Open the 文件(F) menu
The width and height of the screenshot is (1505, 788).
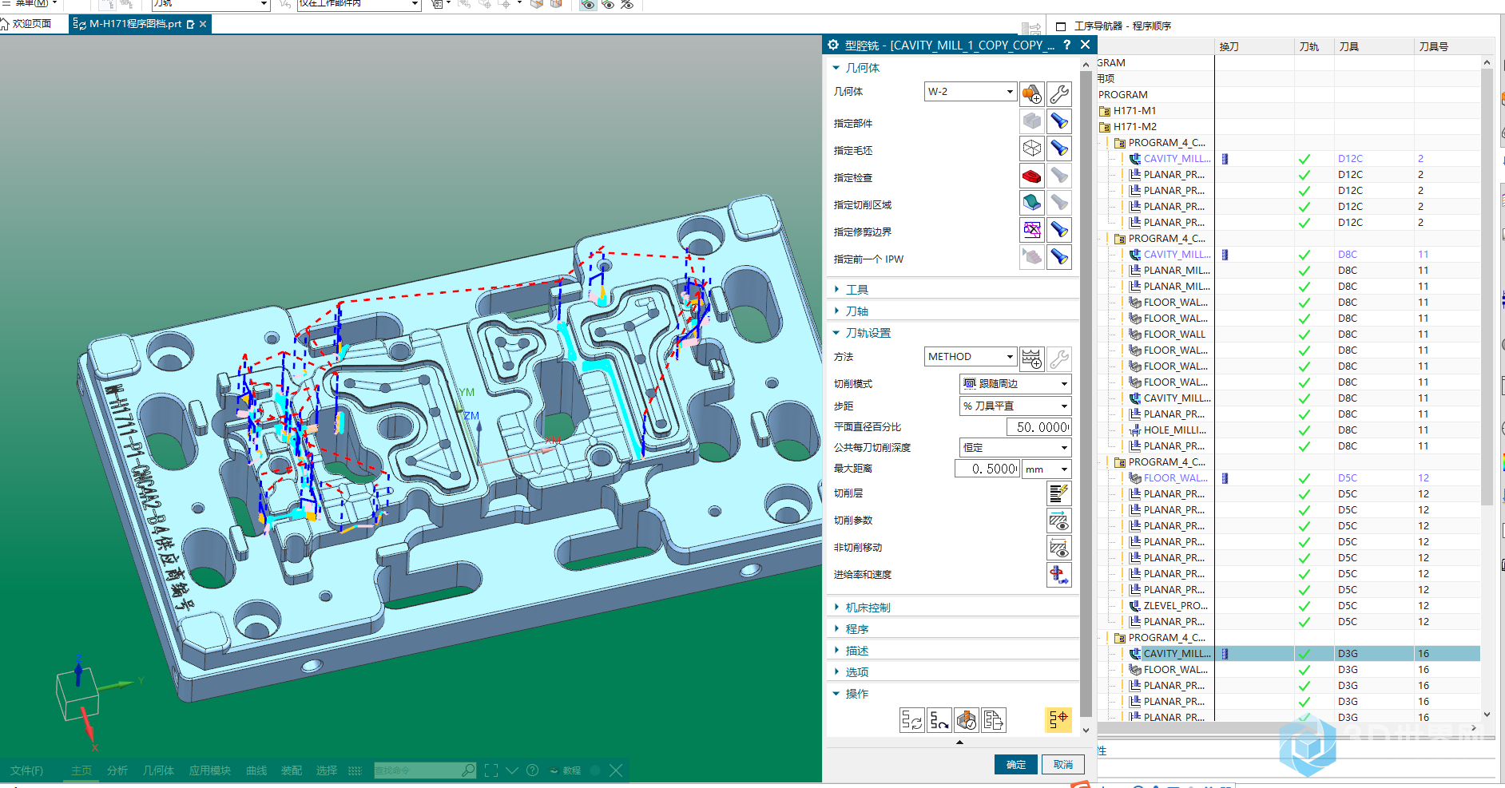27,770
